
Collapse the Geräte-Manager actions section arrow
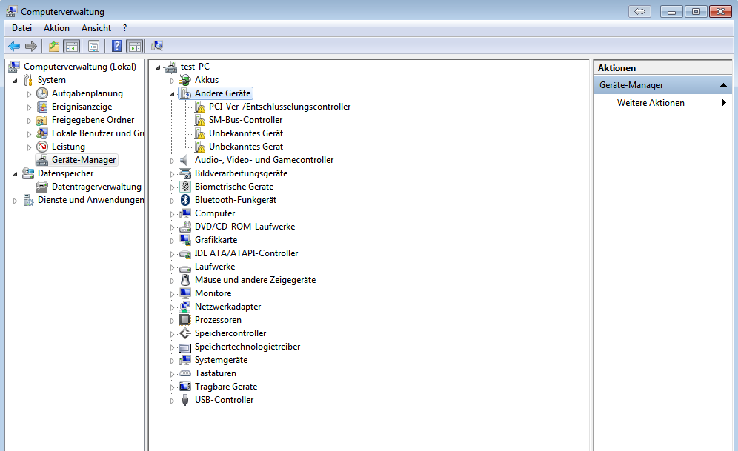(x=723, y=85)
